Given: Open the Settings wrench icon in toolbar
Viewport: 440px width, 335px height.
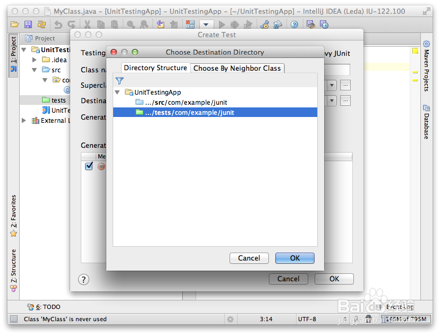Looking at the screenshot, I should click(x=266, y=24).
